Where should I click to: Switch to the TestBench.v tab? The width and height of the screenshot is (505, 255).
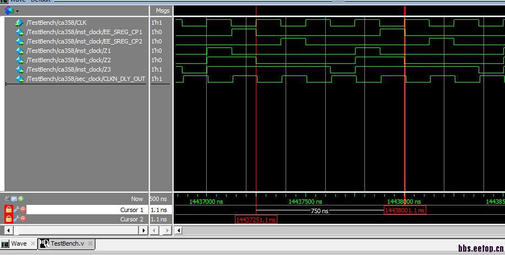point(66,243)
